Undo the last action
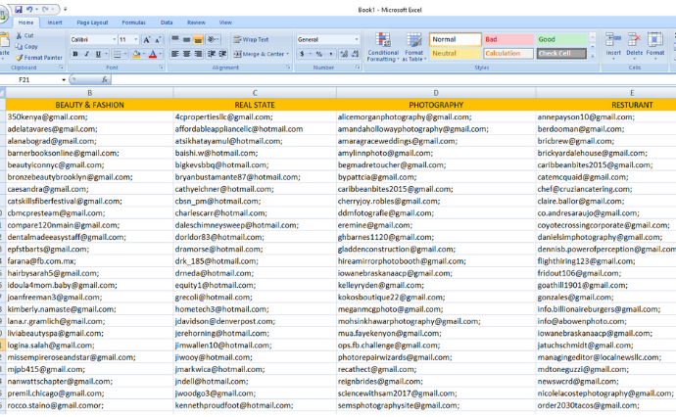The height and width of the screenshot is (417, 676). point(29,9)
